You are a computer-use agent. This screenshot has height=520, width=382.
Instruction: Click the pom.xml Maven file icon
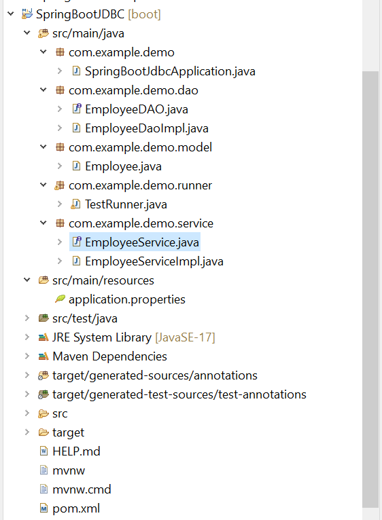(x=44, y=508)
